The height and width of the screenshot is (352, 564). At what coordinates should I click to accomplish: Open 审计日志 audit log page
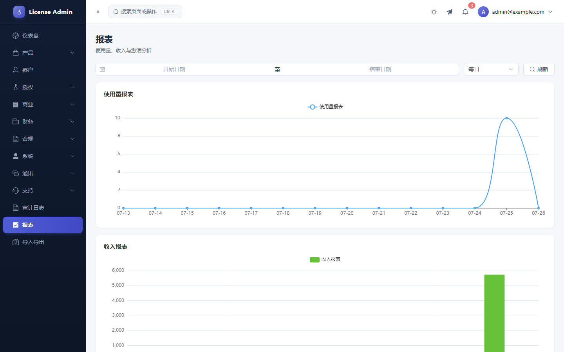(43, 208)
